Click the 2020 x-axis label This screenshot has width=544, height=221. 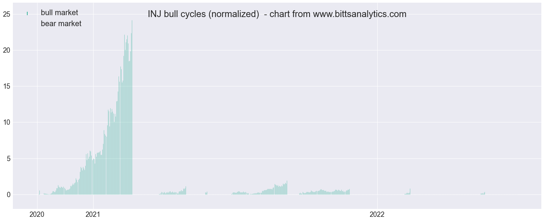pyautogui.click(x=37, y=215)
